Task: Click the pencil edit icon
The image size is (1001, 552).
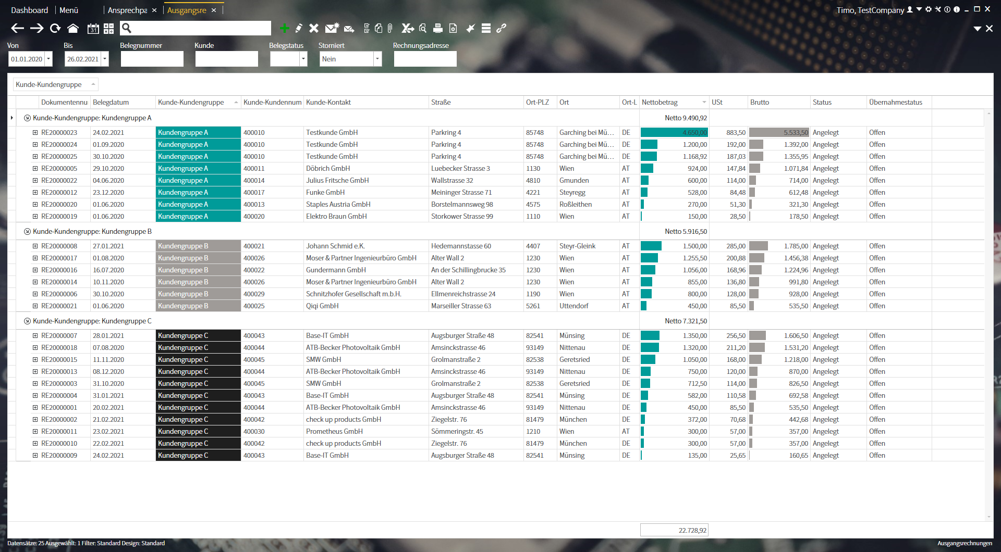Action: [299, 28]
